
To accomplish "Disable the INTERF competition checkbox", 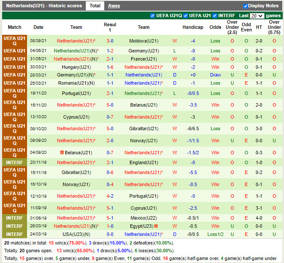I will point(215,16).
